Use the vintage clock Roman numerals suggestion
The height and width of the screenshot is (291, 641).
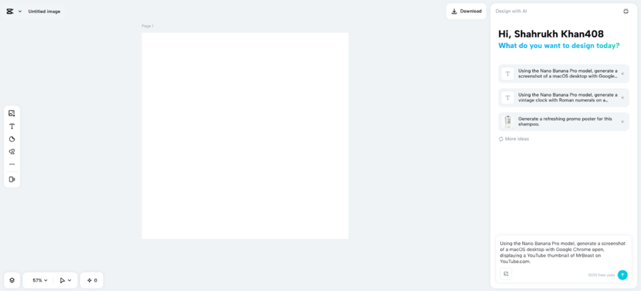[x=564, y=97]
